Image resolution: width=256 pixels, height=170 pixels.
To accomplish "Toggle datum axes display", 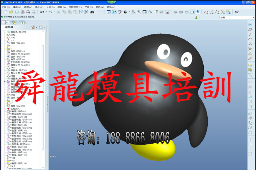I will [x=212, y=12].
